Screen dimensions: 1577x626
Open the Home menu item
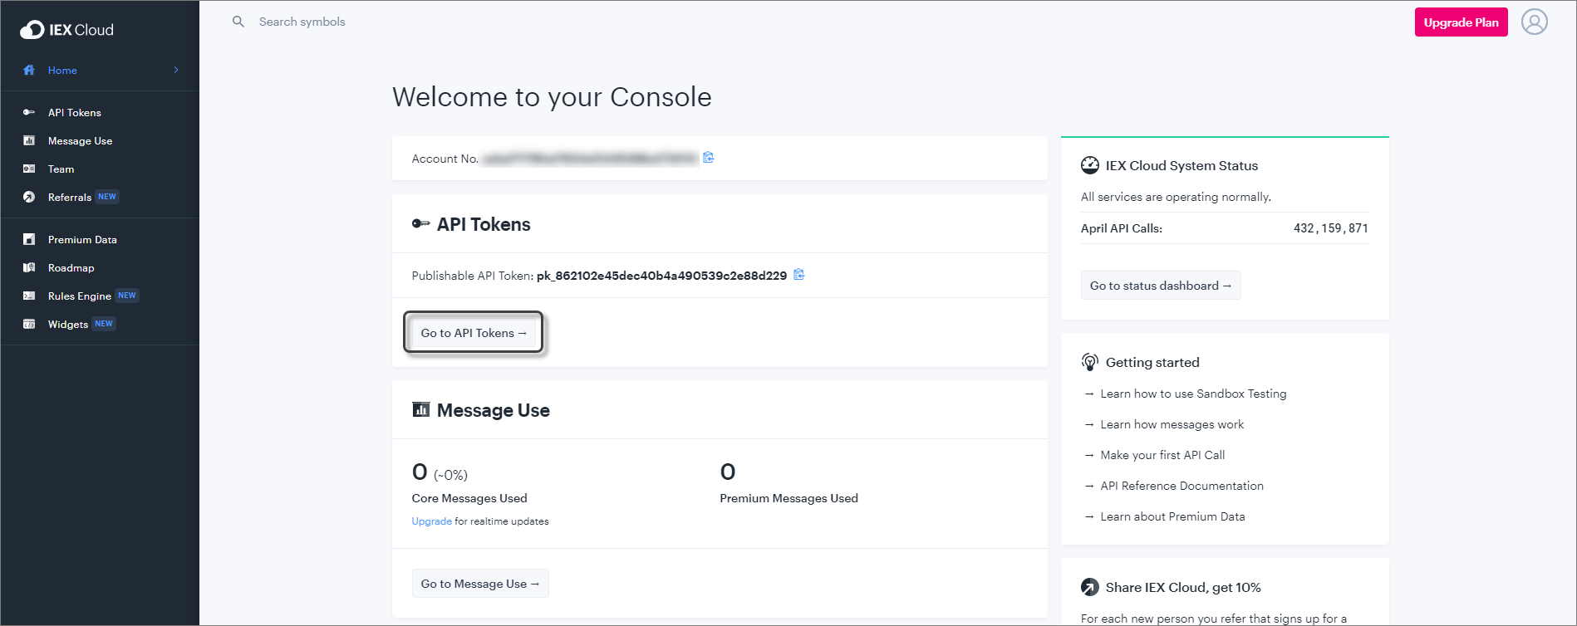coord(62,71)
